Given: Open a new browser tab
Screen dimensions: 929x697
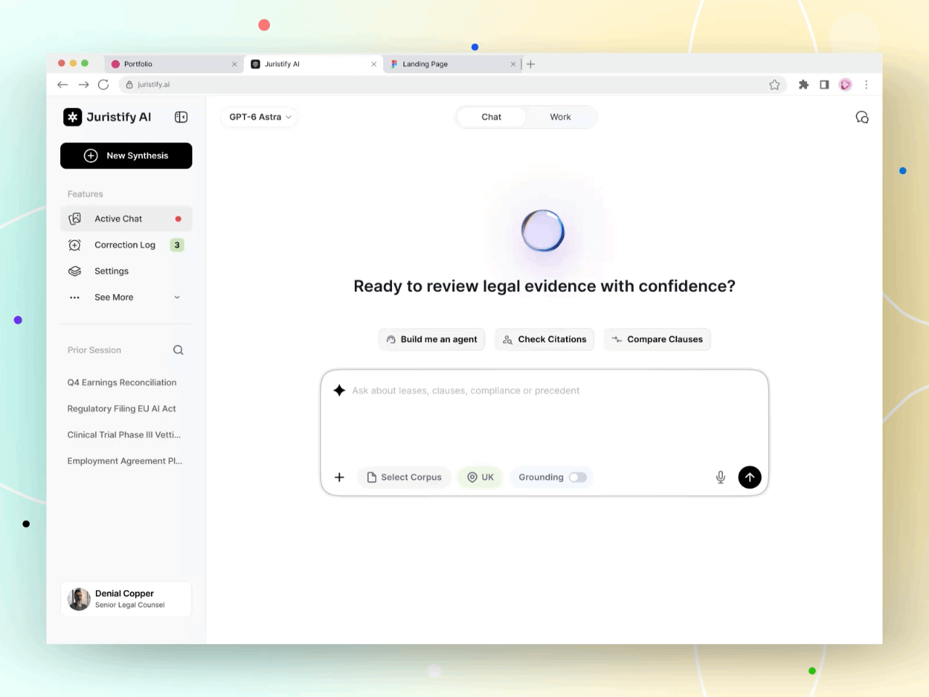Looking at the screenshot, I should click(531, 64).
